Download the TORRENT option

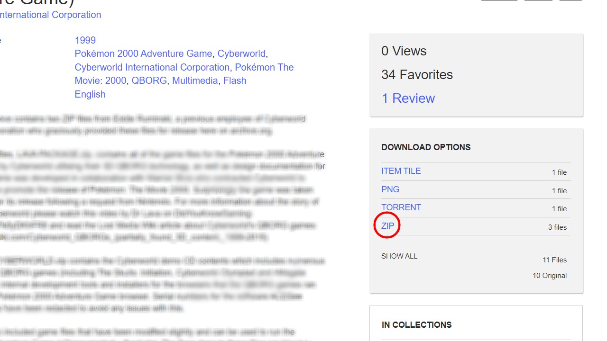point(401,207)
